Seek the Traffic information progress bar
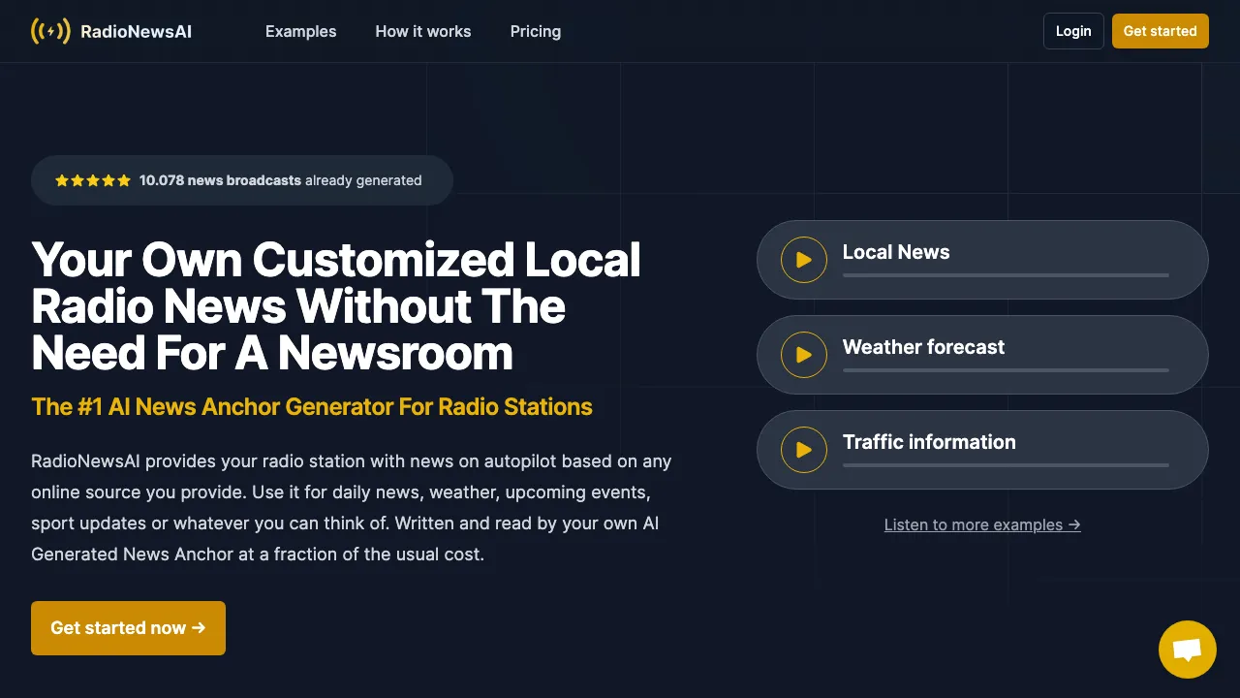Viewport: 1240px width, 698px height. point(1006,465)
